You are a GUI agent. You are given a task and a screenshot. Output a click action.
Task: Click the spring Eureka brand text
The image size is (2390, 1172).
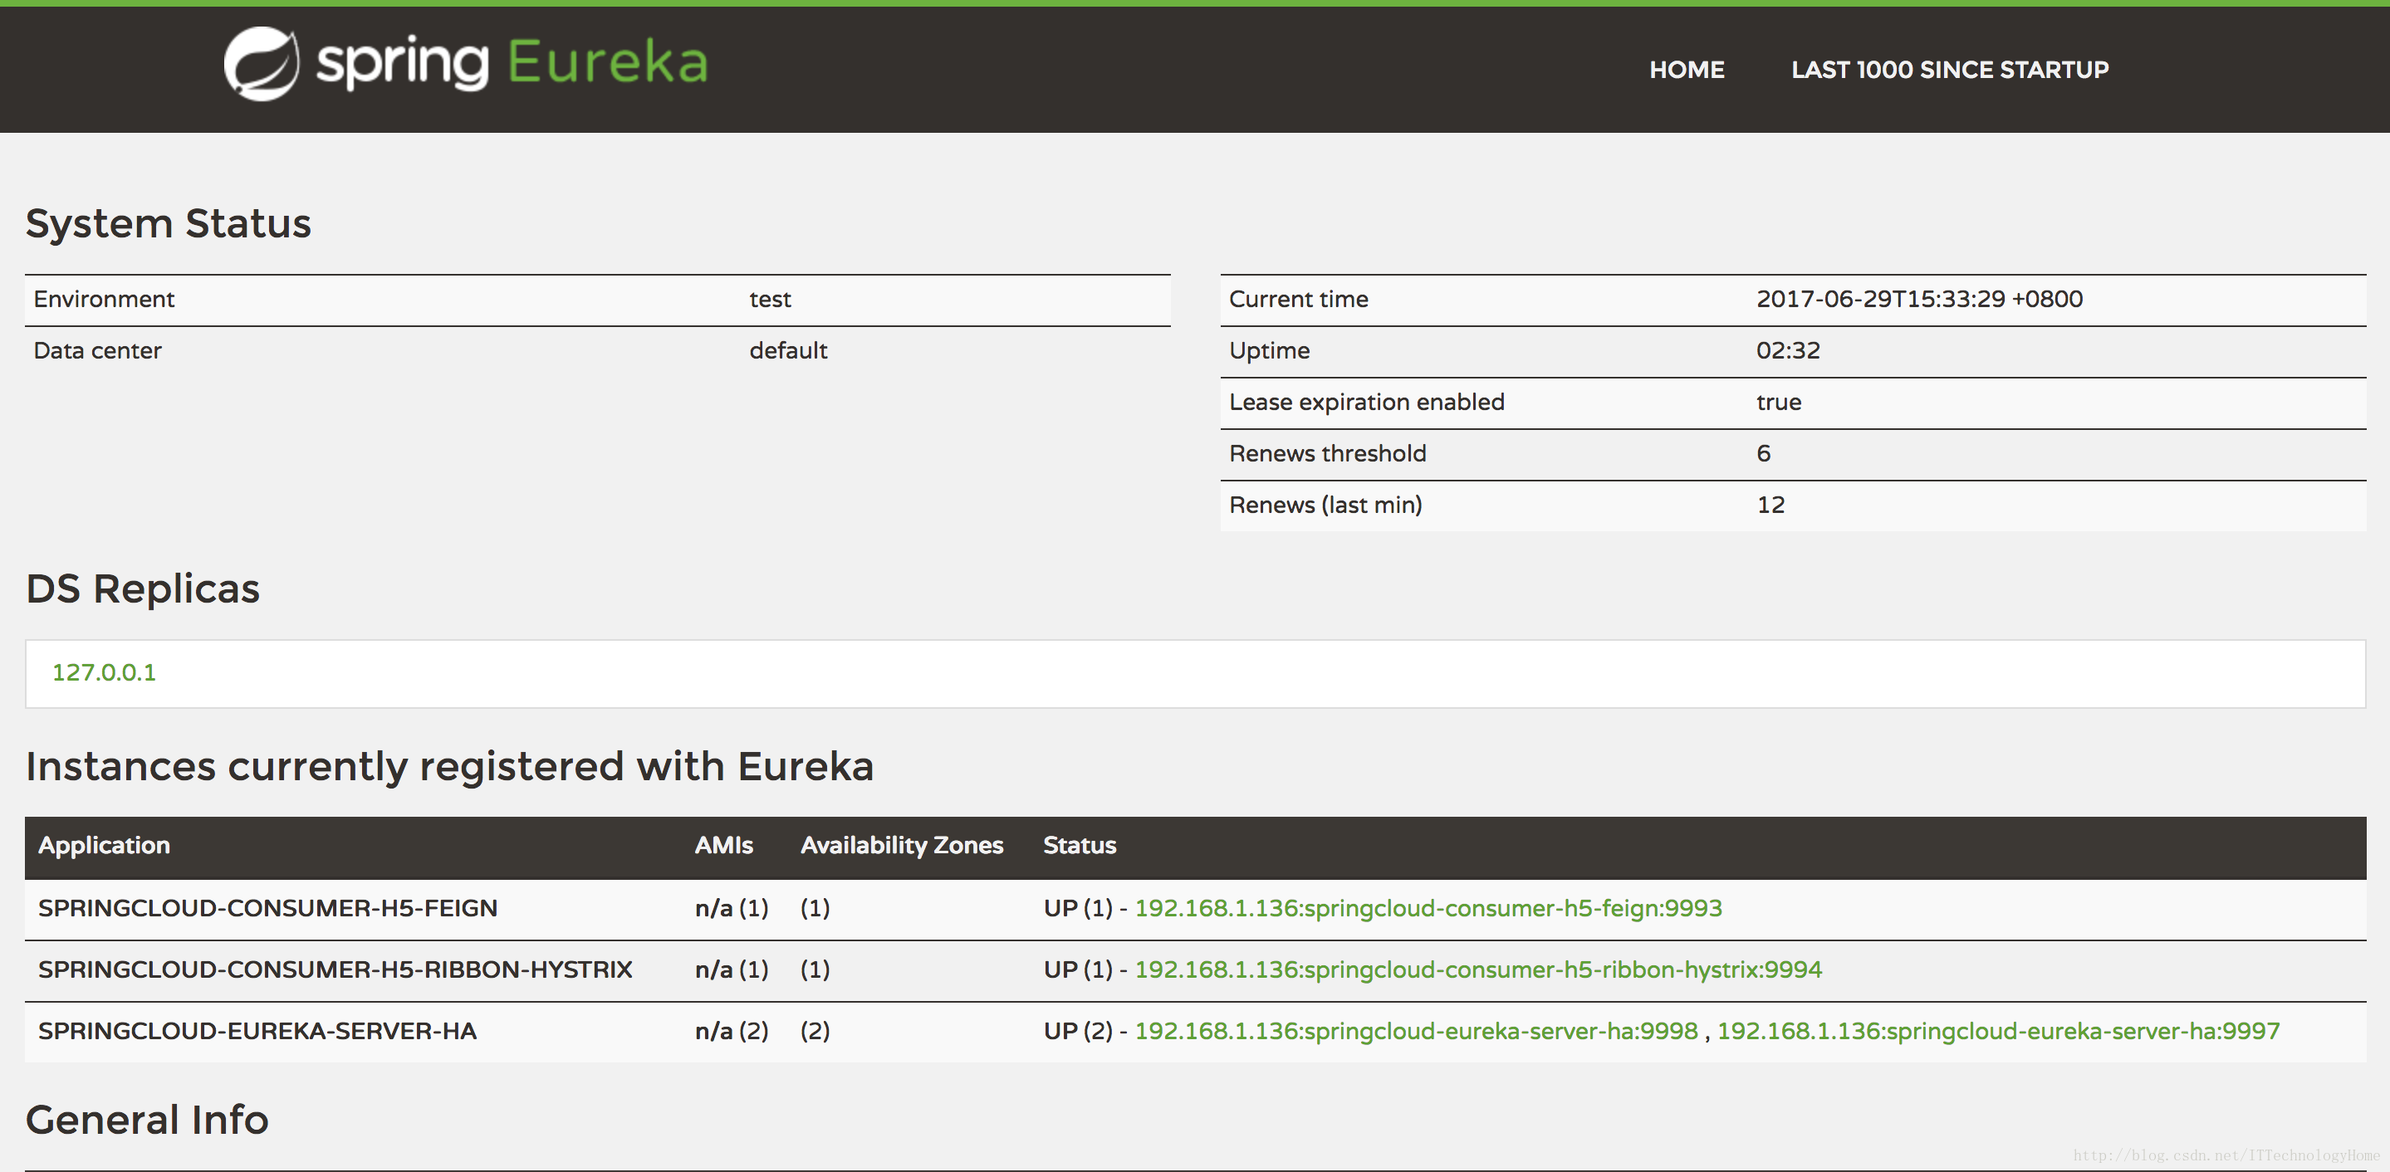click(512, 63)
